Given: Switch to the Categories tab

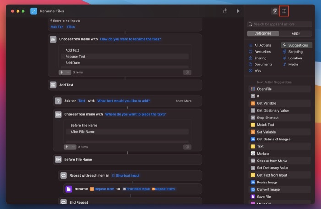Looking at the screenshot, I should [x=263, y=33].
